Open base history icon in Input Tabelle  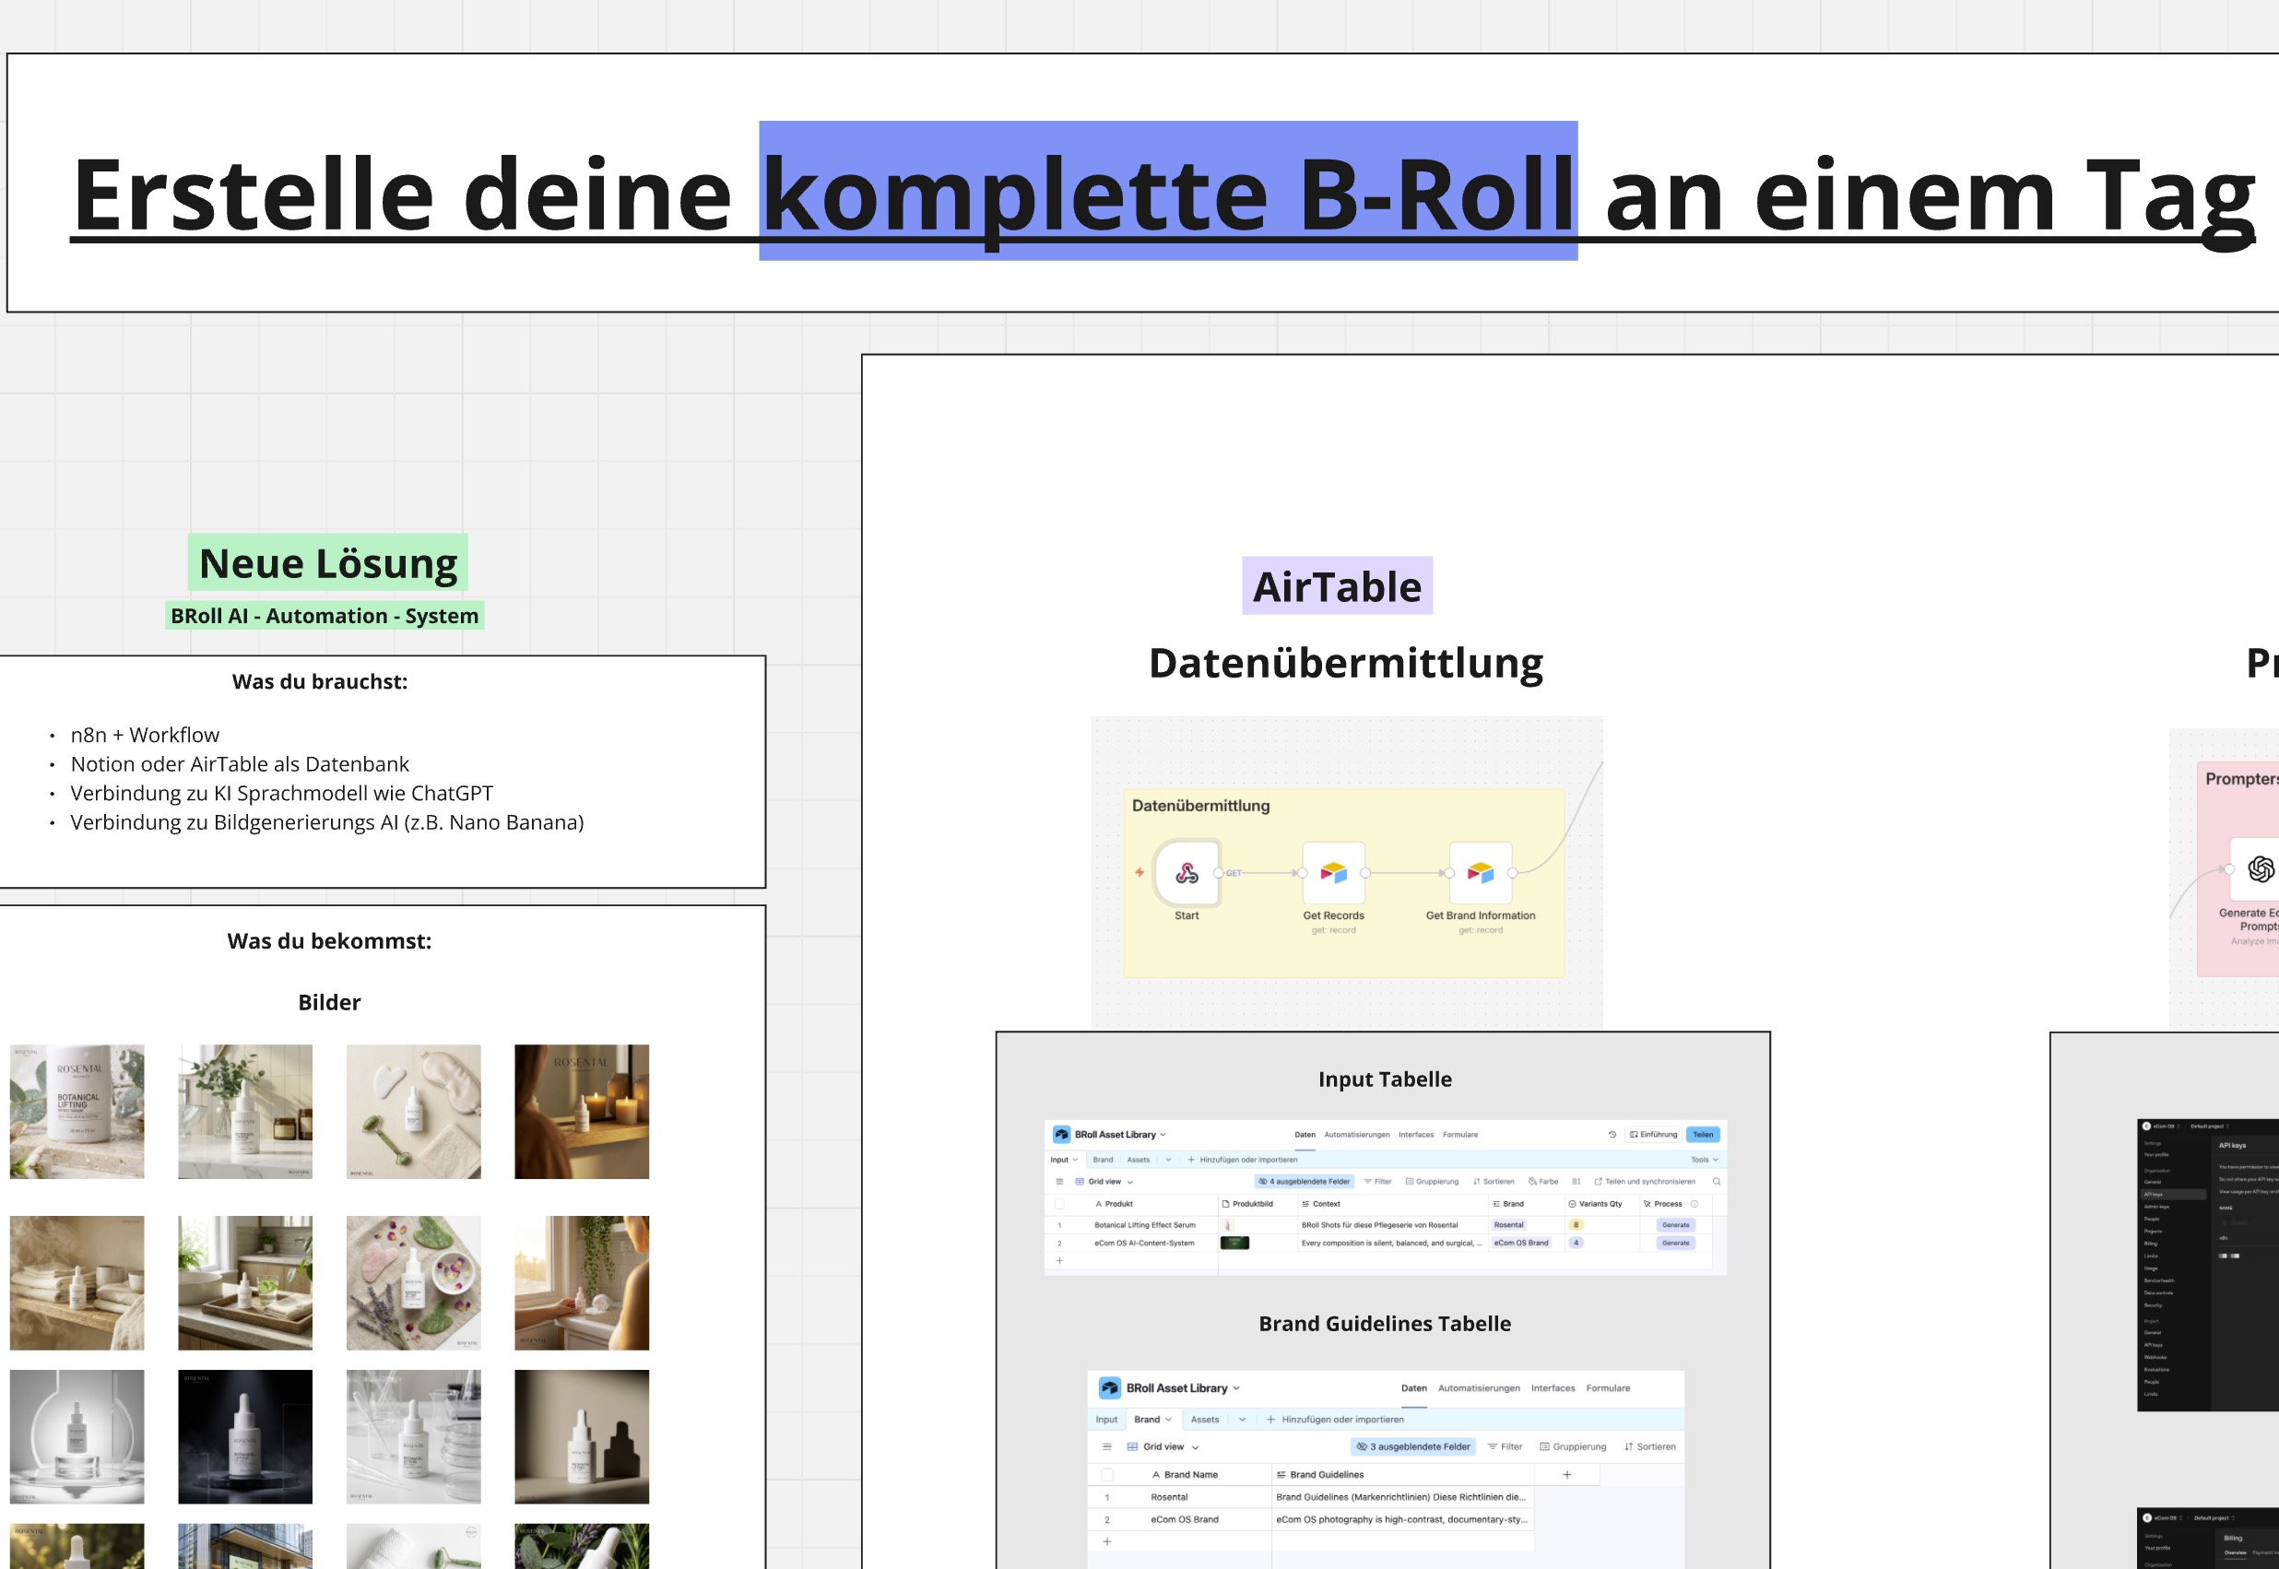coord(1612,1135)
